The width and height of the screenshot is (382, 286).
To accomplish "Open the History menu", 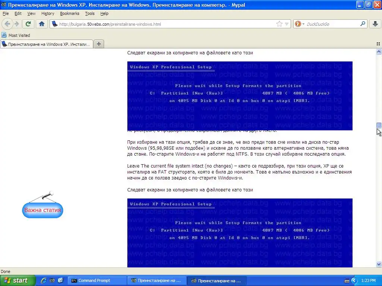I will (x=48, y=13).
